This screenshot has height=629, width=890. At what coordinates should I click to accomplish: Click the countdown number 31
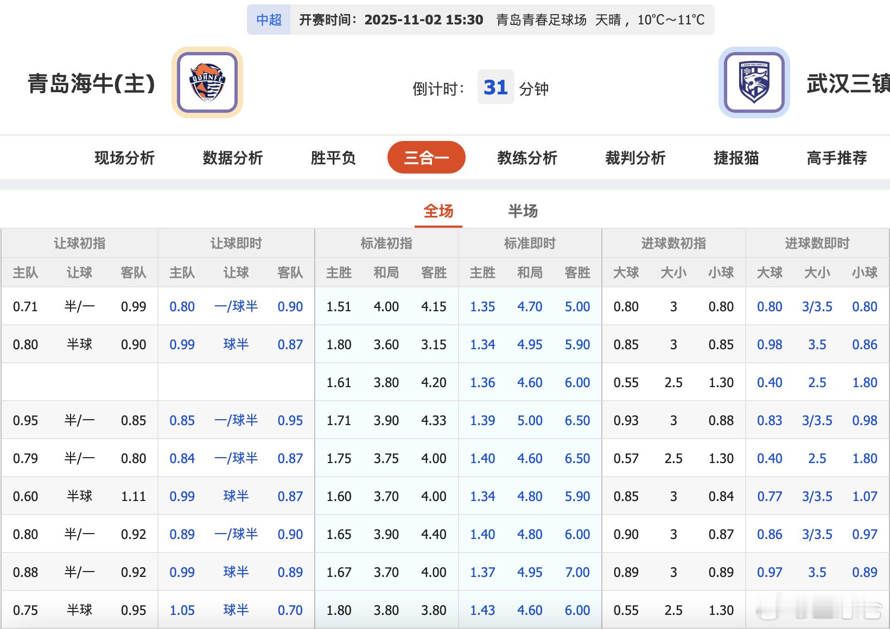point(495,87)
